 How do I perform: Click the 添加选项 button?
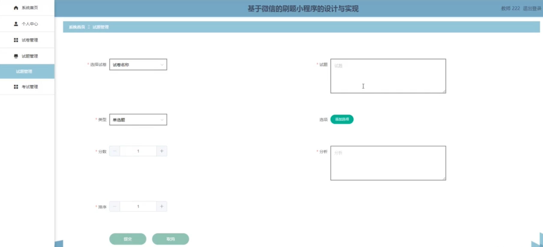coord(342,119)
